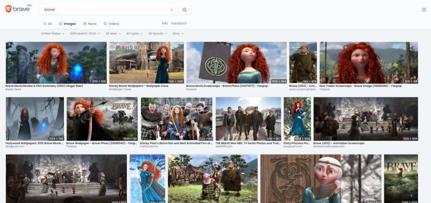
Task: Click the Feedback link
Action: point(178,23)
